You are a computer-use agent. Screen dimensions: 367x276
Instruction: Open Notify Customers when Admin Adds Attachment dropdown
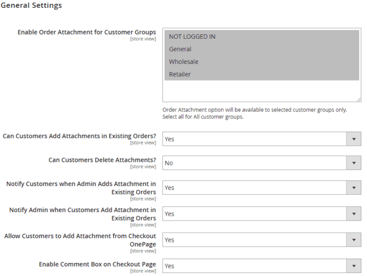pyautogui.click(x=262, y=187)
